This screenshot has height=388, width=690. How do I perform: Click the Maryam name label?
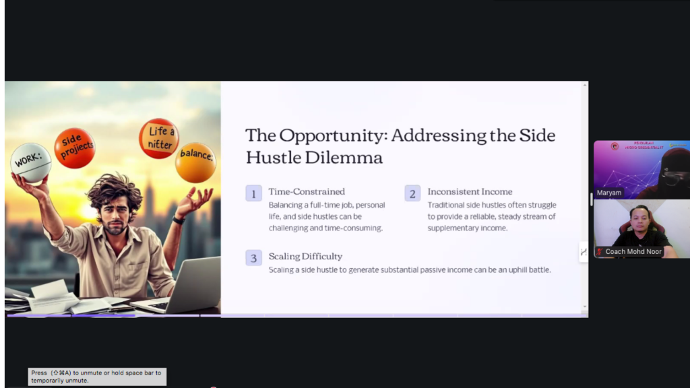point(608,193)
